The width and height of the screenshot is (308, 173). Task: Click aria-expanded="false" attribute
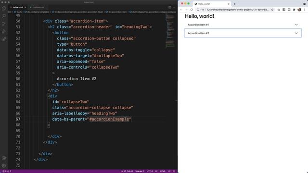pyautogui.click(x=81, y=62)
